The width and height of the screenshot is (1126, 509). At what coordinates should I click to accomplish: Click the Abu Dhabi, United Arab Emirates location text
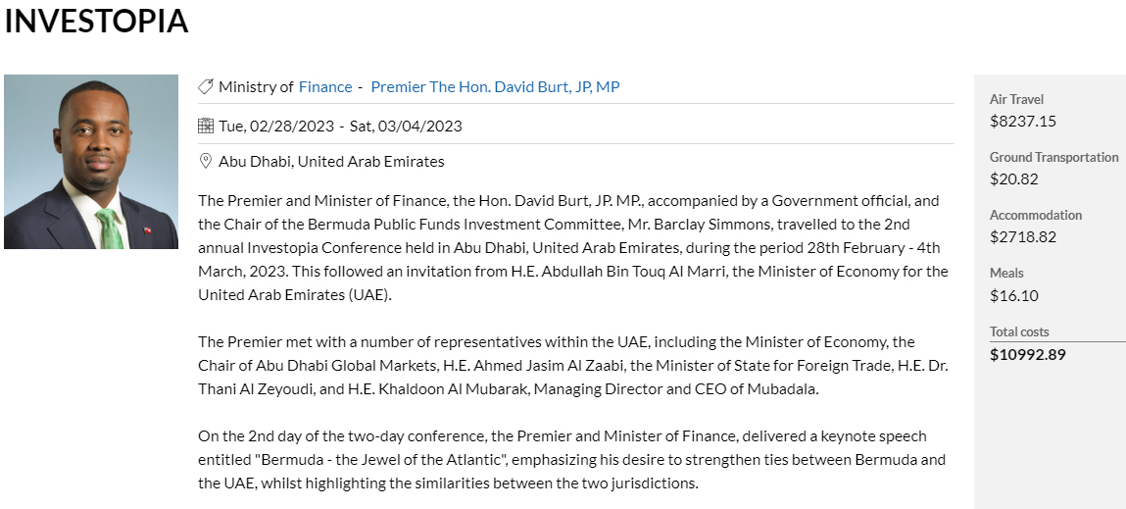tap(331, 161)
